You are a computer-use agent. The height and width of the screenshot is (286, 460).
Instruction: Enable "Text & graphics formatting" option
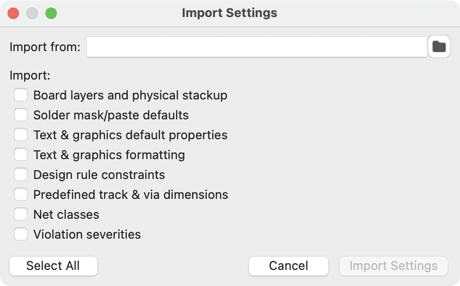(x=21, y=154)
